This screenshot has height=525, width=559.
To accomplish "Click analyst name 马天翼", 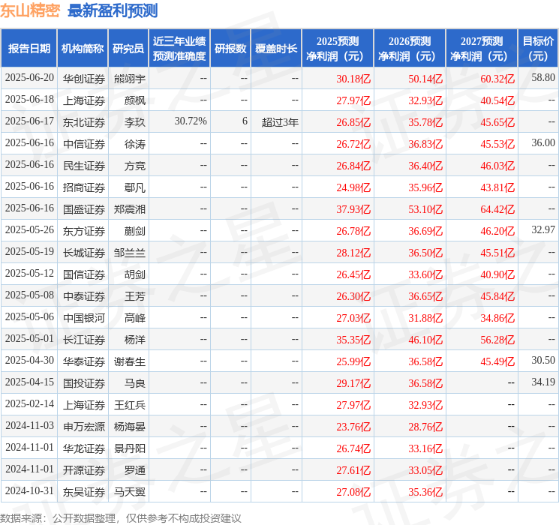I will click(x=130, y=492).
